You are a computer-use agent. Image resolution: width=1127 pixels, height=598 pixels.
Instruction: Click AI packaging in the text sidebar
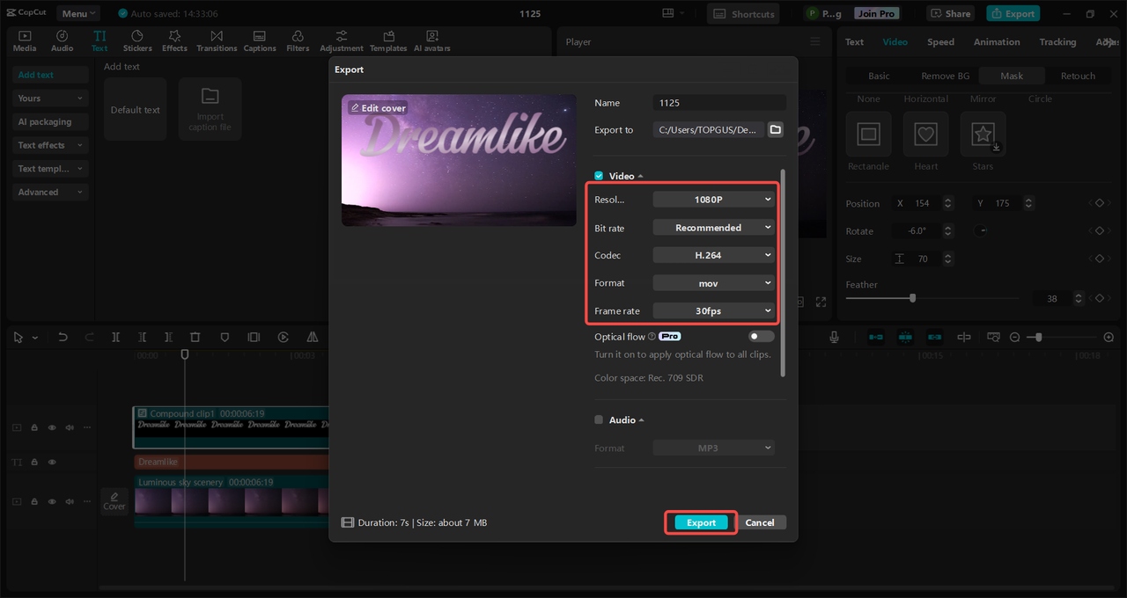click(50, 121)
